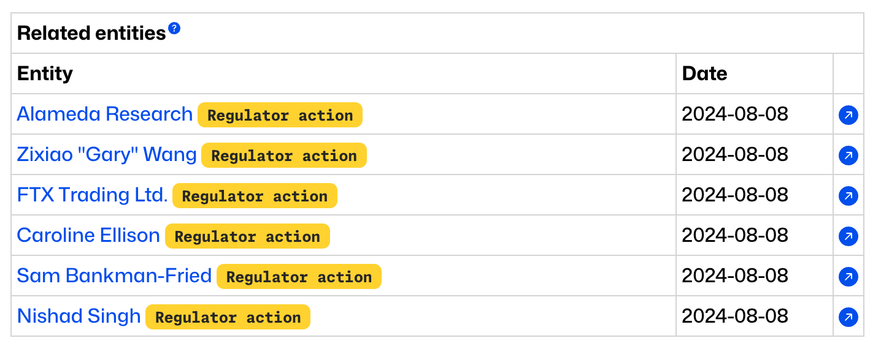Click the Entity column header
Viewport: 881px width, 349px height.
pos(45,74)
